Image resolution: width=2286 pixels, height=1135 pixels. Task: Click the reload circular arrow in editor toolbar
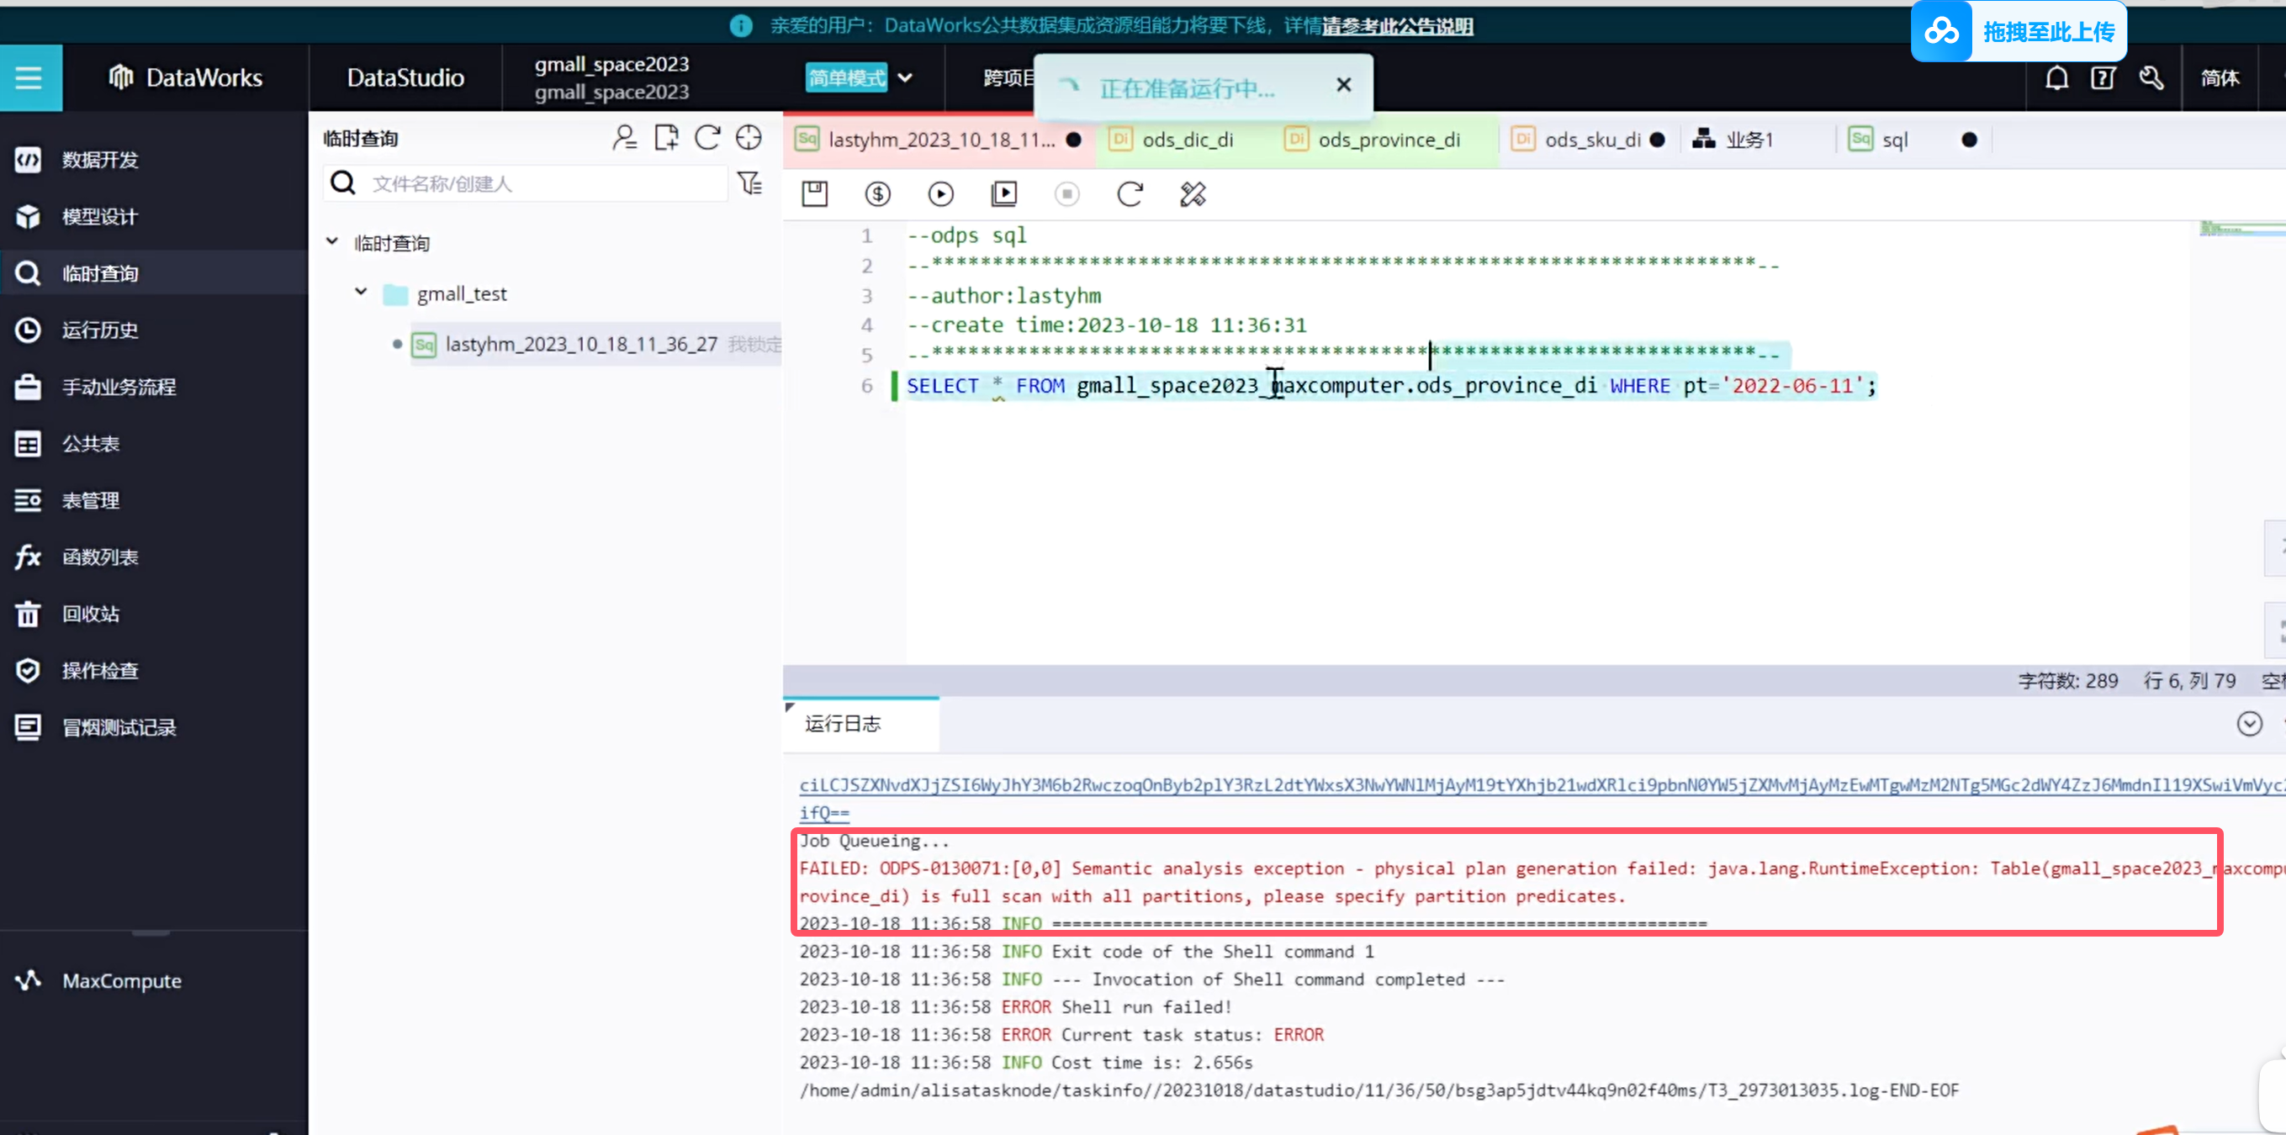click(1129, 193)
